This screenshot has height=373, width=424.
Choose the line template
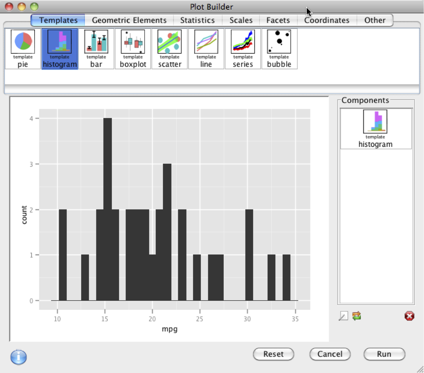(206, 49)
